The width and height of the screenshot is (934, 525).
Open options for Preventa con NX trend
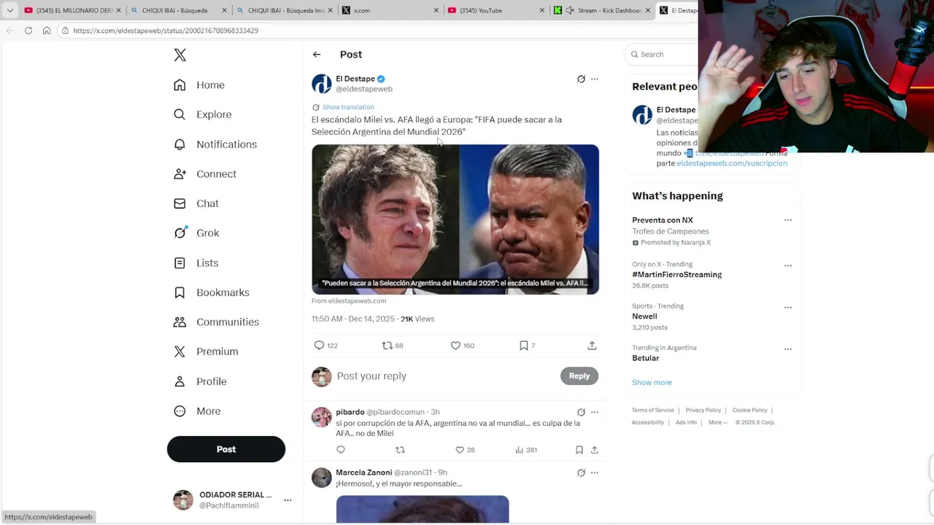788,220
